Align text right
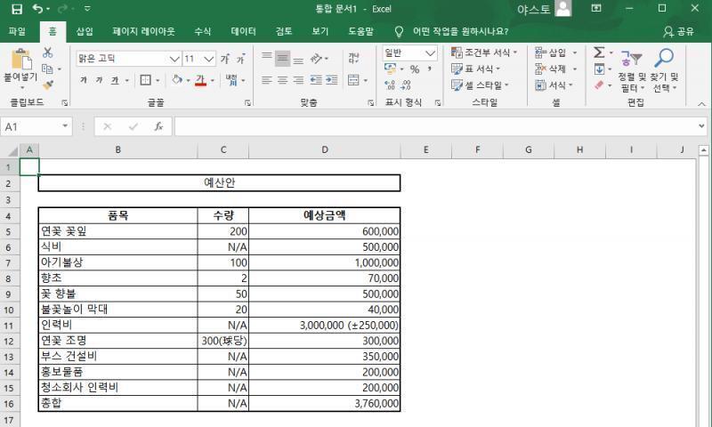This screenshot has height=427, width=712. click(298, 80)
